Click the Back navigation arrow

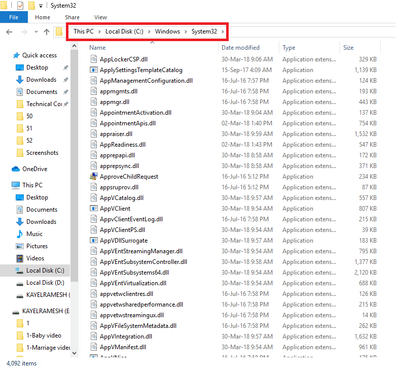[9, 32]
